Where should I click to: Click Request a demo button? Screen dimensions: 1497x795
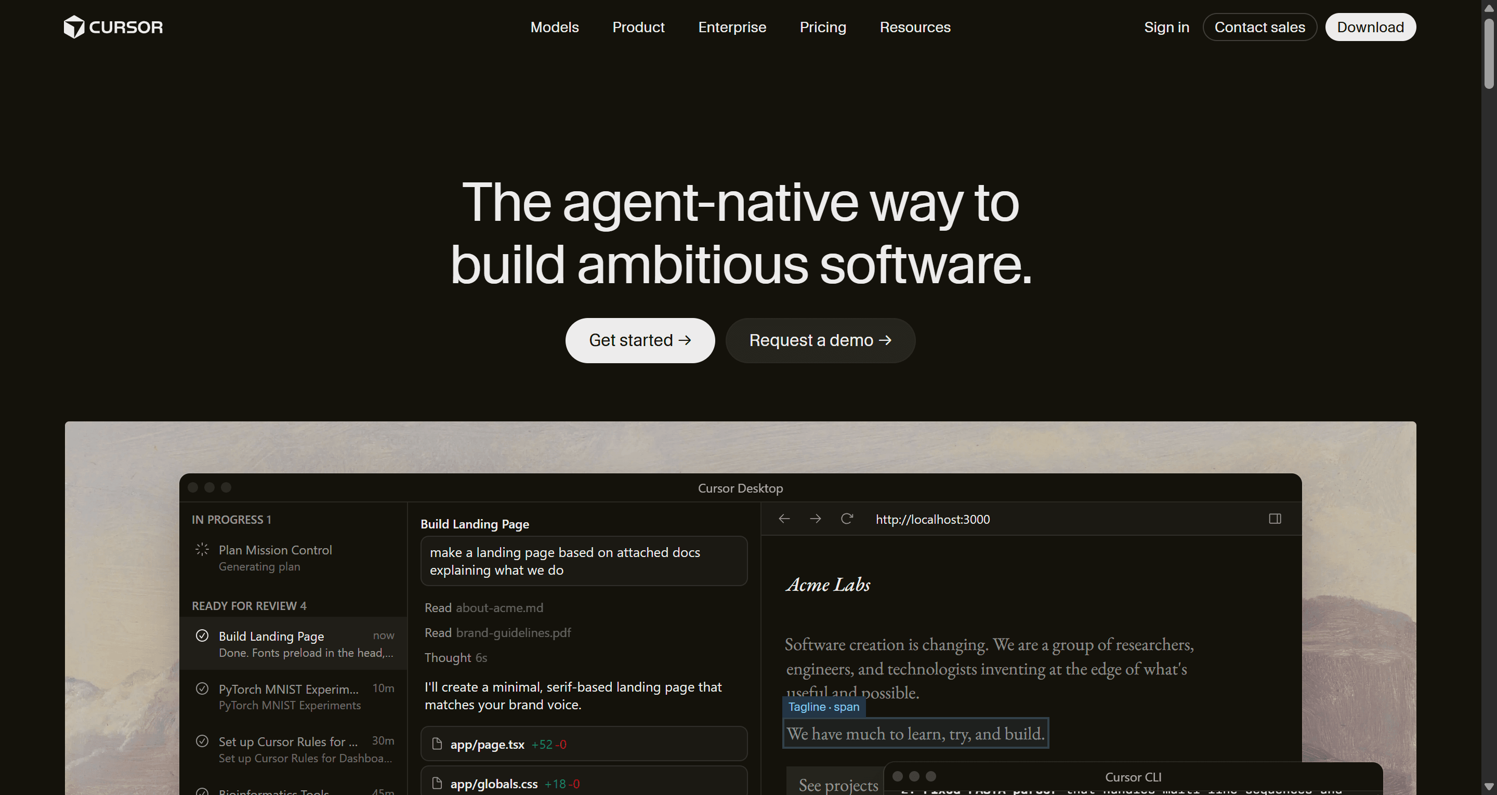pyautogui.click(x=820, y=340)
